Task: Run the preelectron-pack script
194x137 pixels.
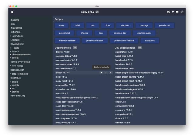Action: [95, 40]
